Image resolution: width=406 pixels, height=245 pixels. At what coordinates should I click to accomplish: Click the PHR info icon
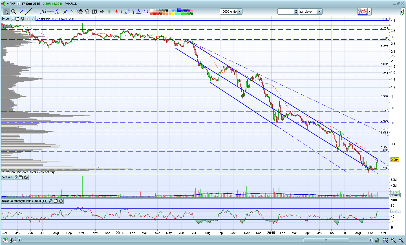point(19,4)
